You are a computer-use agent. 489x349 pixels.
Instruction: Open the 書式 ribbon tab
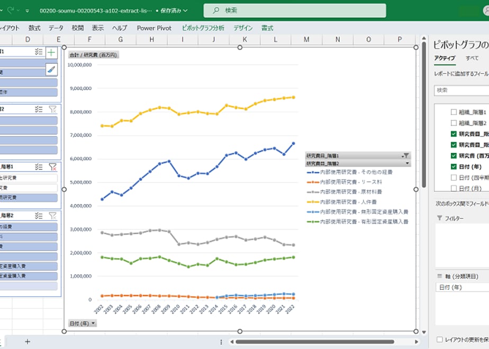pos(267,28)
